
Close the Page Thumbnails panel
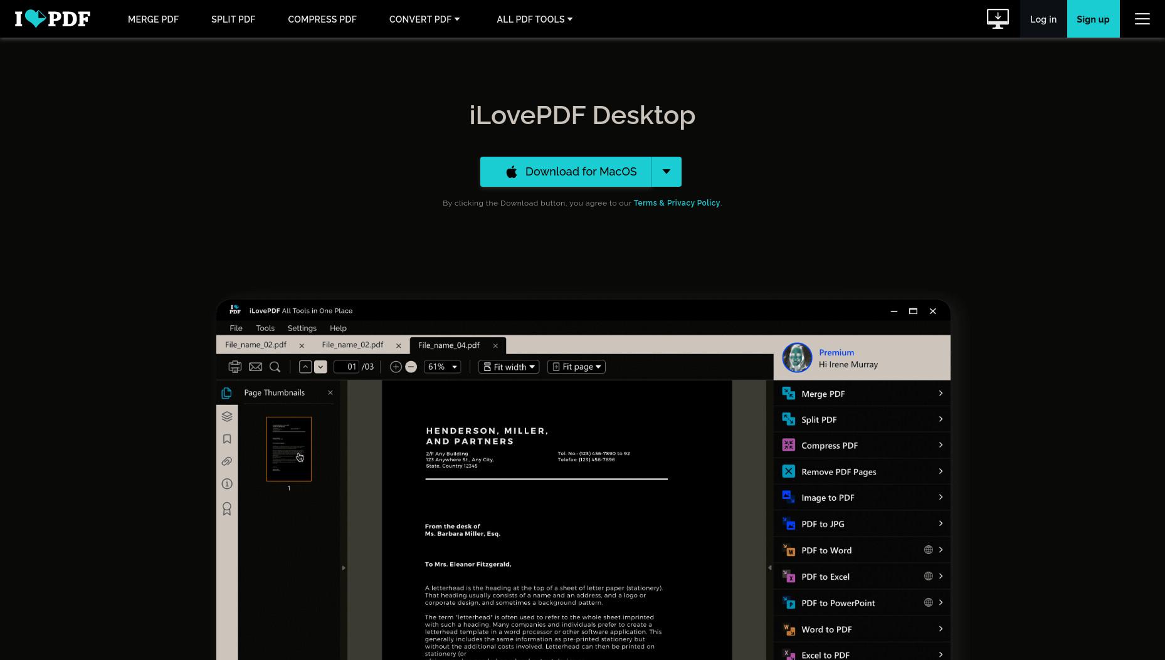pos(330,392)
